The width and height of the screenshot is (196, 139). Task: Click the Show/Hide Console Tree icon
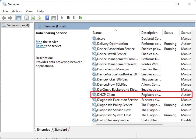(18, 18)
